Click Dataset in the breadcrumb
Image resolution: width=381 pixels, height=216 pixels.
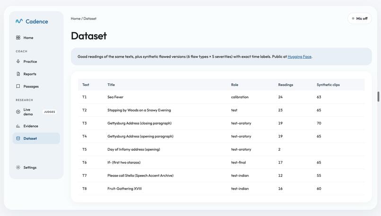(x=90, y=18)
